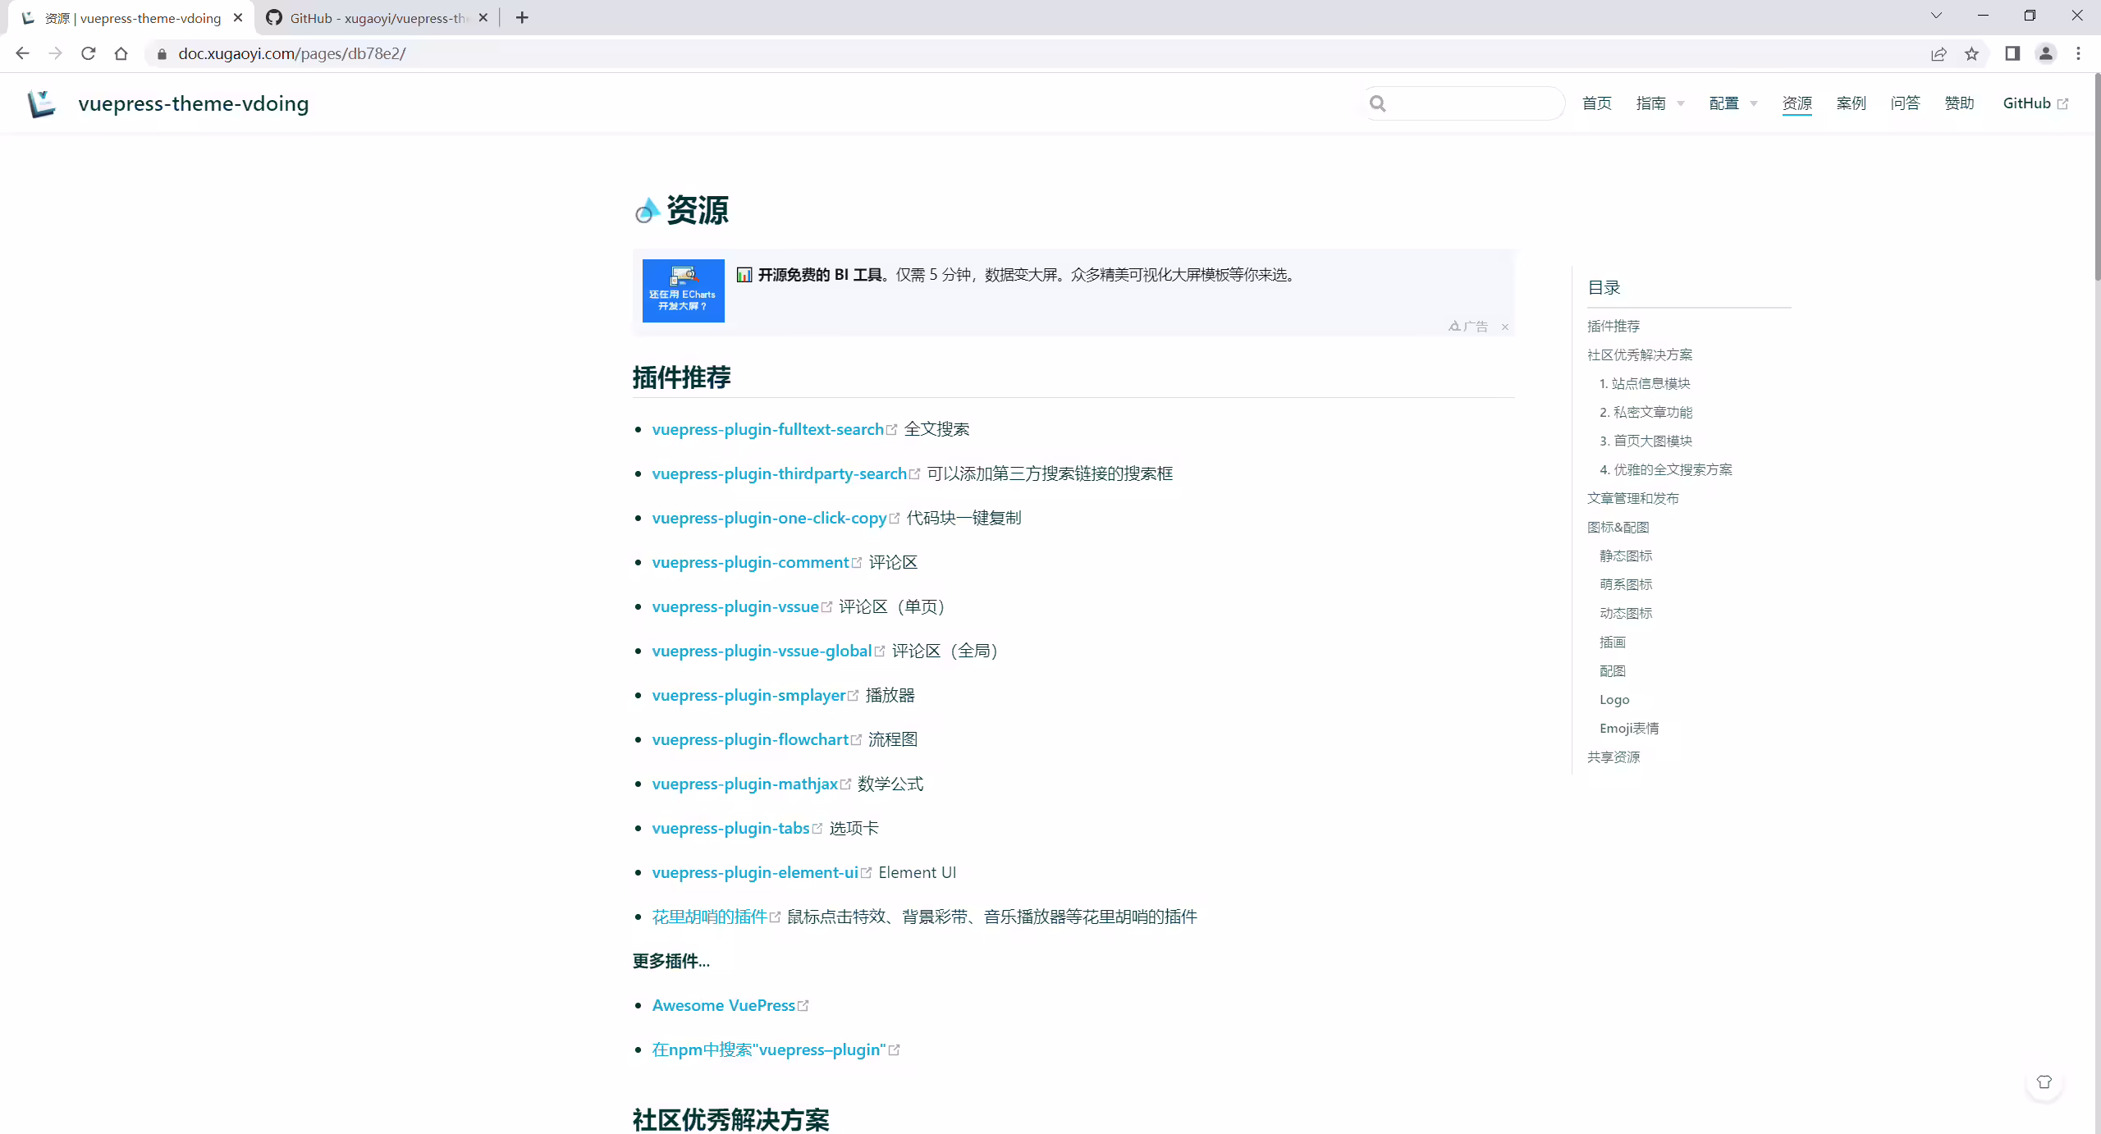The image size is (2101, 1134).
Task: Jump to 社区优秀解决方案 in the 目录
Action: [1640, 354]
